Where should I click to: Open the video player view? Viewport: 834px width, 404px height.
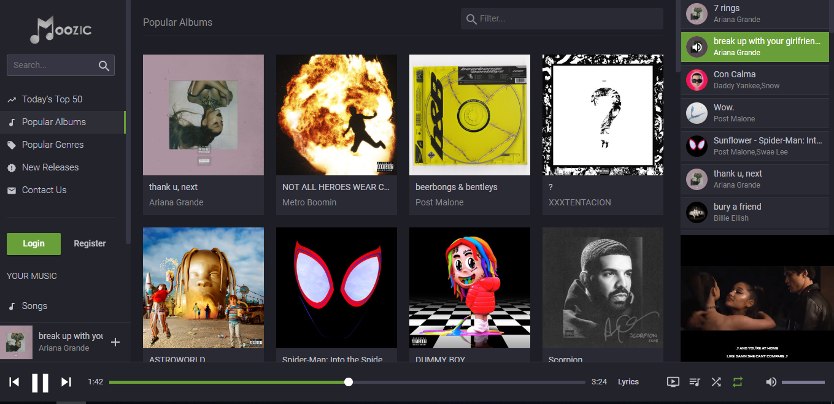pos(673,381)
